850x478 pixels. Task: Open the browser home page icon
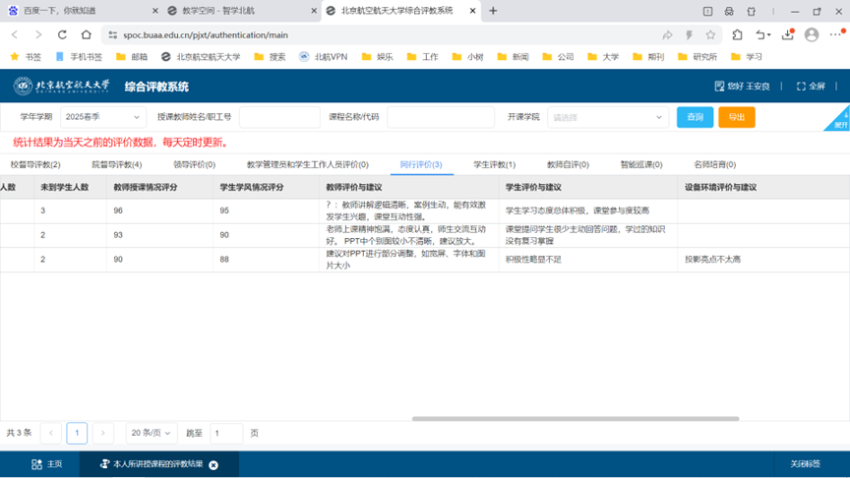[87, 34]
